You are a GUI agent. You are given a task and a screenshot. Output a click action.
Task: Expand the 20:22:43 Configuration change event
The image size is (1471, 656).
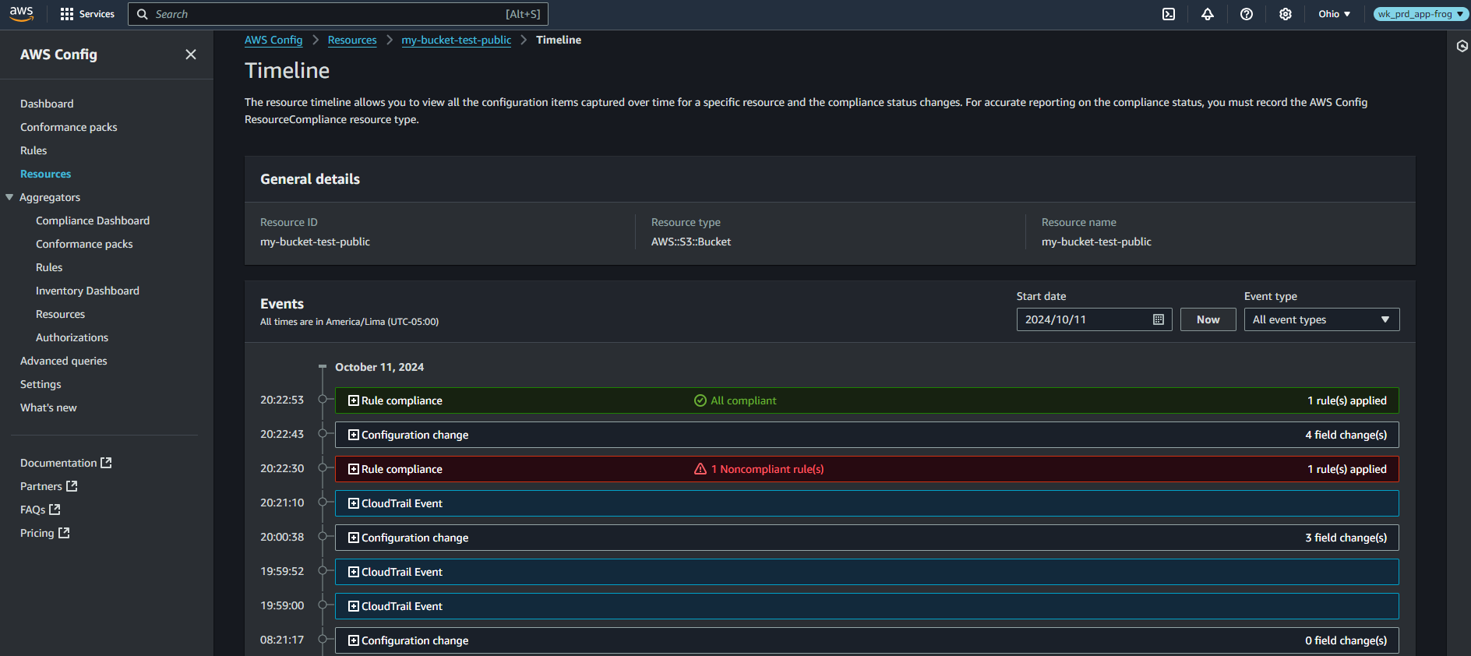coord(354,435)
